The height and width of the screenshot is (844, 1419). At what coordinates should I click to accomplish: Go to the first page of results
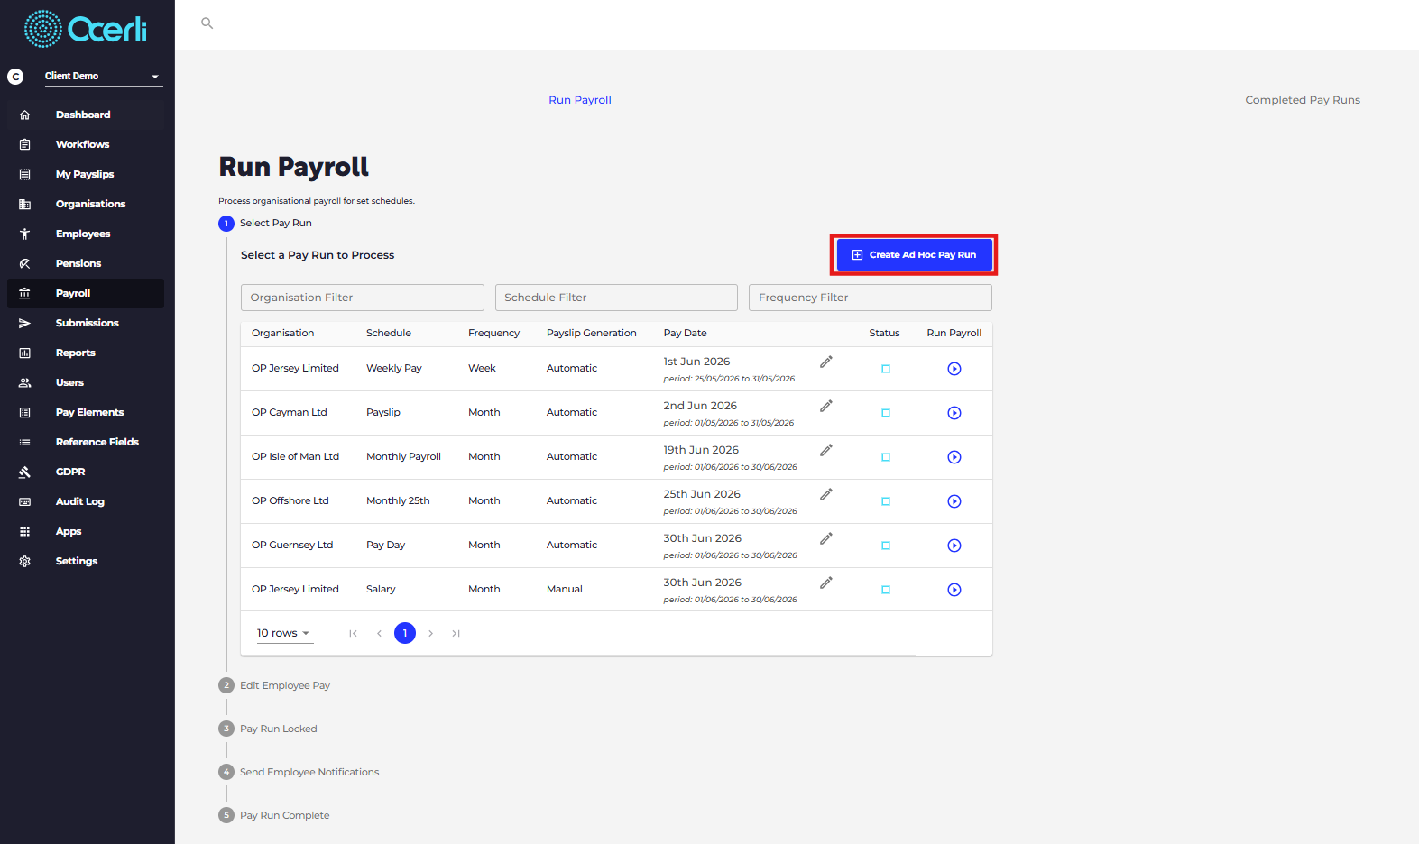(x=353, y=633)
